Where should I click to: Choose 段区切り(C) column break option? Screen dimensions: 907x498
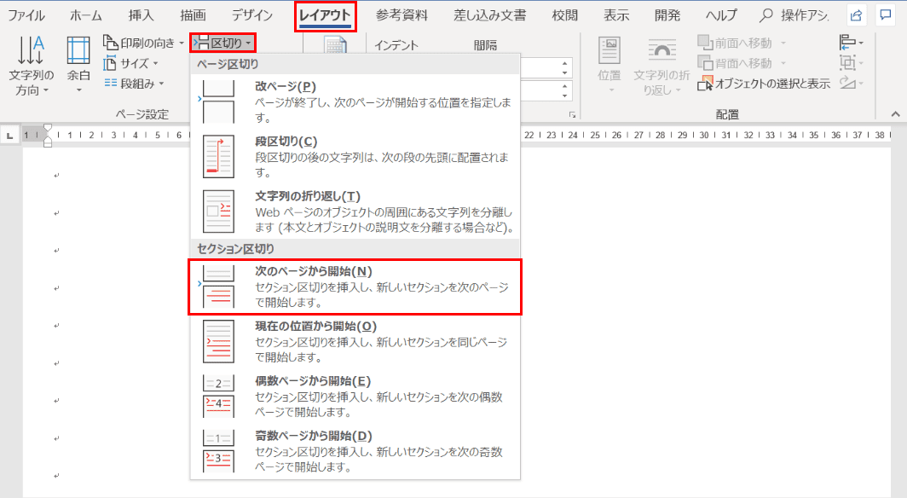tap(355, 156)
